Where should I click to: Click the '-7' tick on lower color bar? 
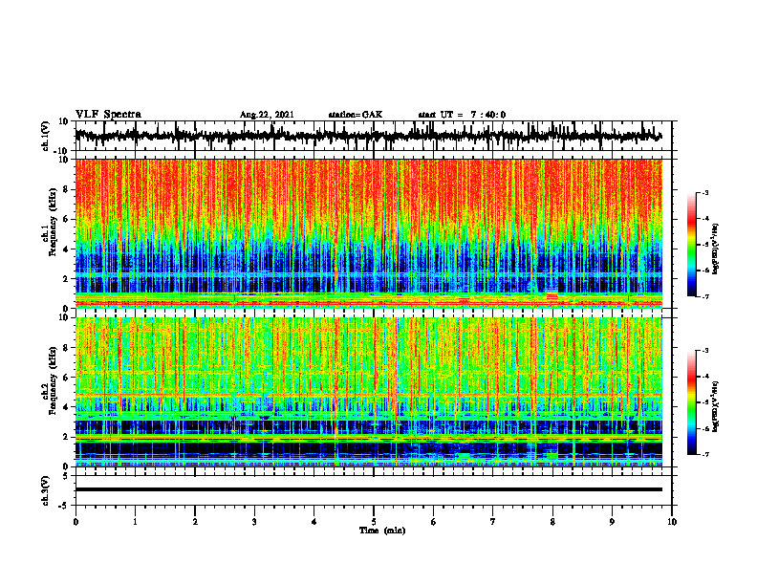[x=705, y=454]
